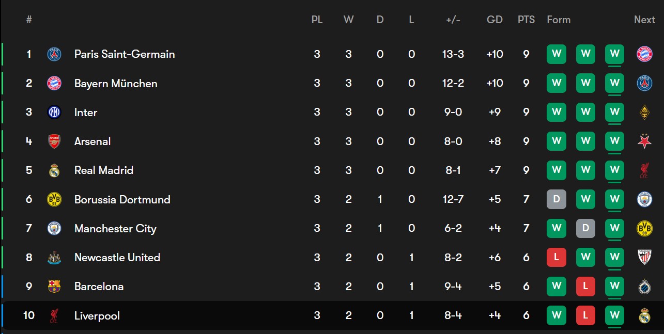Open the Manchester City team link
This screenshot has width=664, height=334.
tap(115, 228)
